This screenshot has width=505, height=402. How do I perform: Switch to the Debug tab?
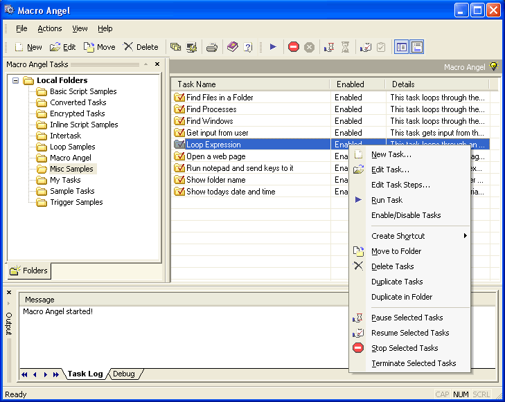pos(124,374)
